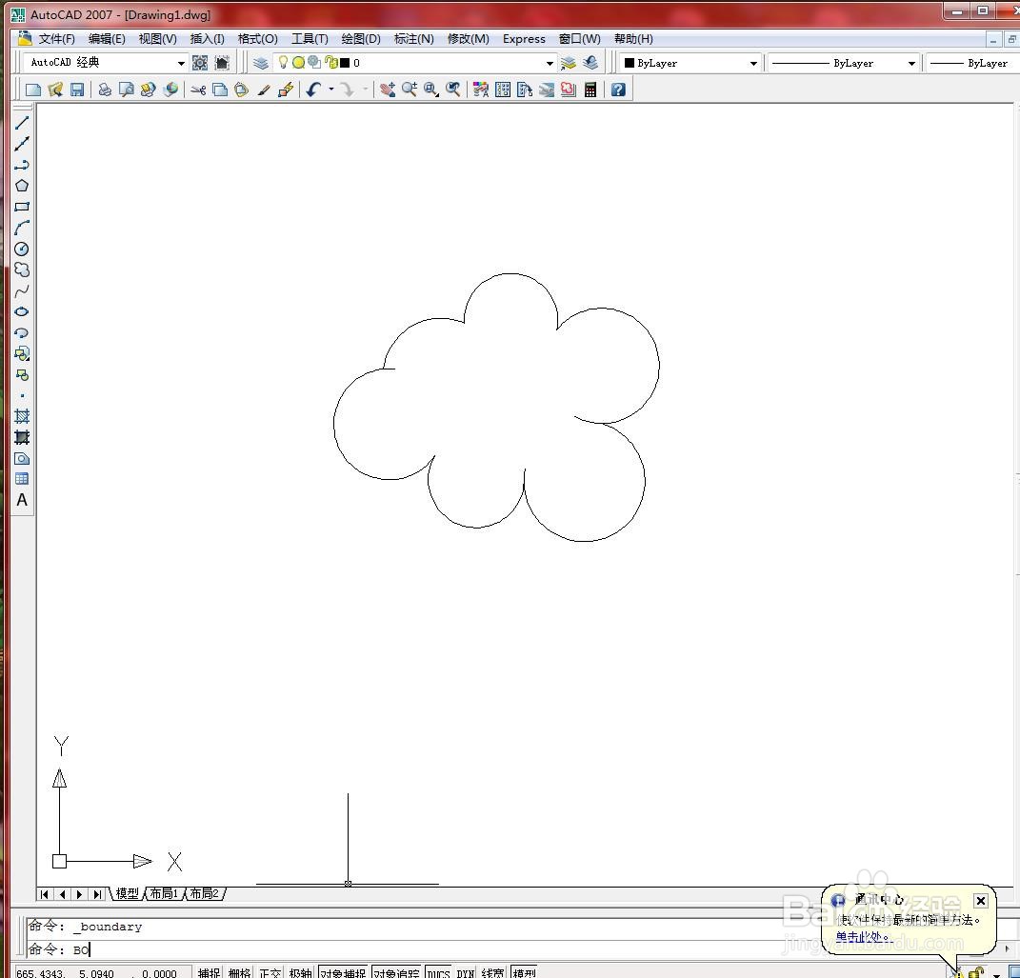Toggle 正交 ortho mode in status bar

pyautogui.click(x=270, y=973)
